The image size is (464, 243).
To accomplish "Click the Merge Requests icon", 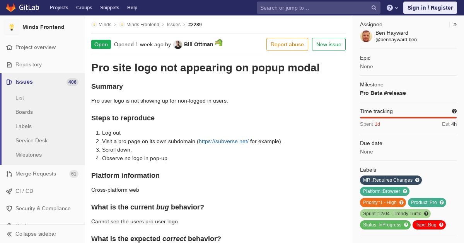I will [9, 174].
